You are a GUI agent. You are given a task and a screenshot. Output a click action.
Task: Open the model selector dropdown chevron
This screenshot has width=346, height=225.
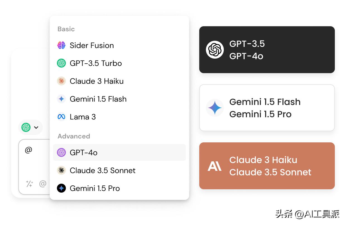coord(36,128)
